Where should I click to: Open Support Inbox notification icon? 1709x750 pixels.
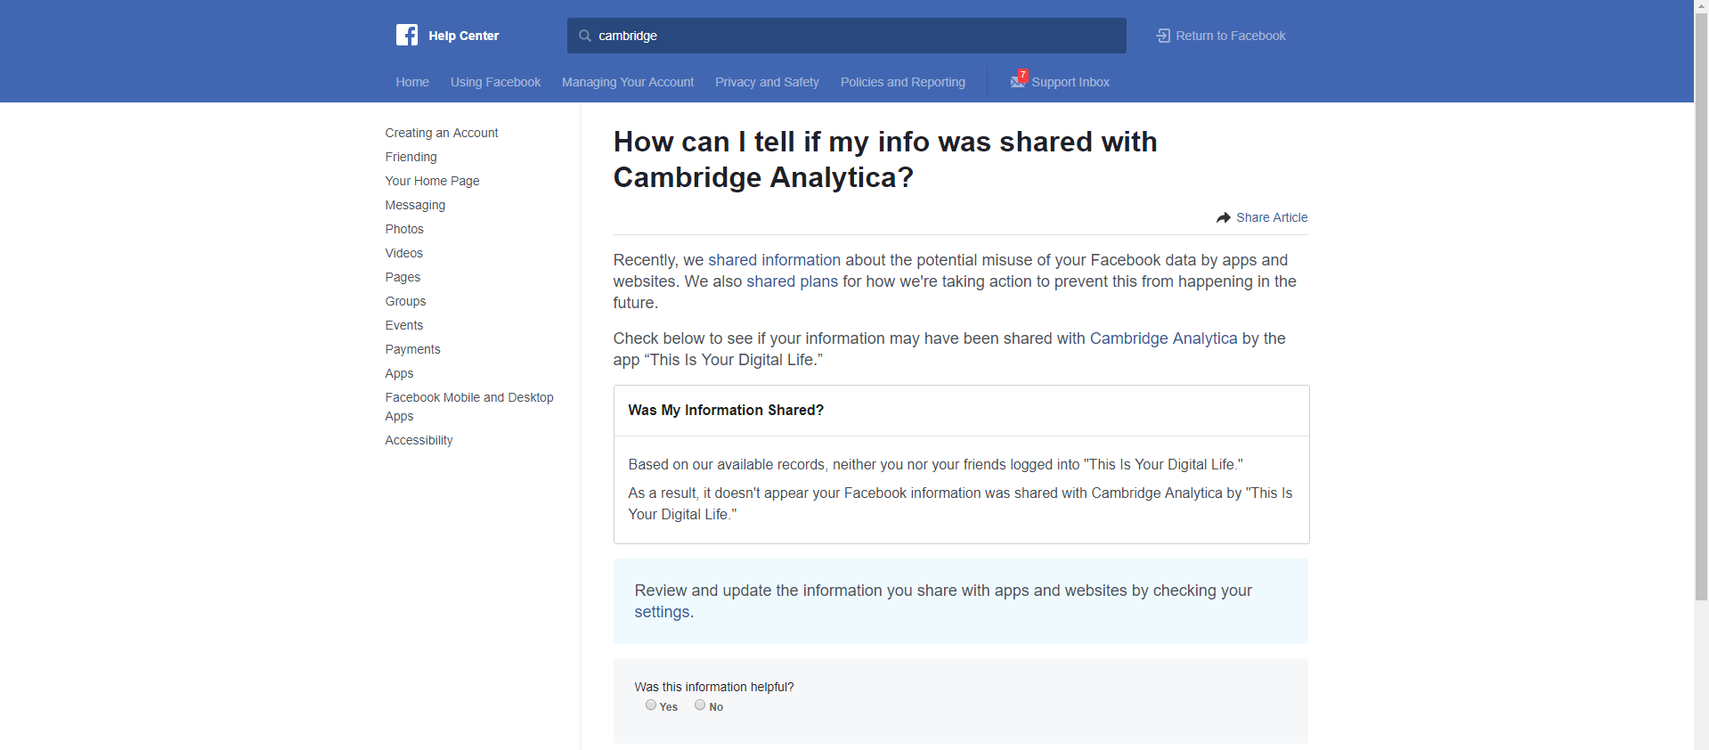pos(1019,80)
